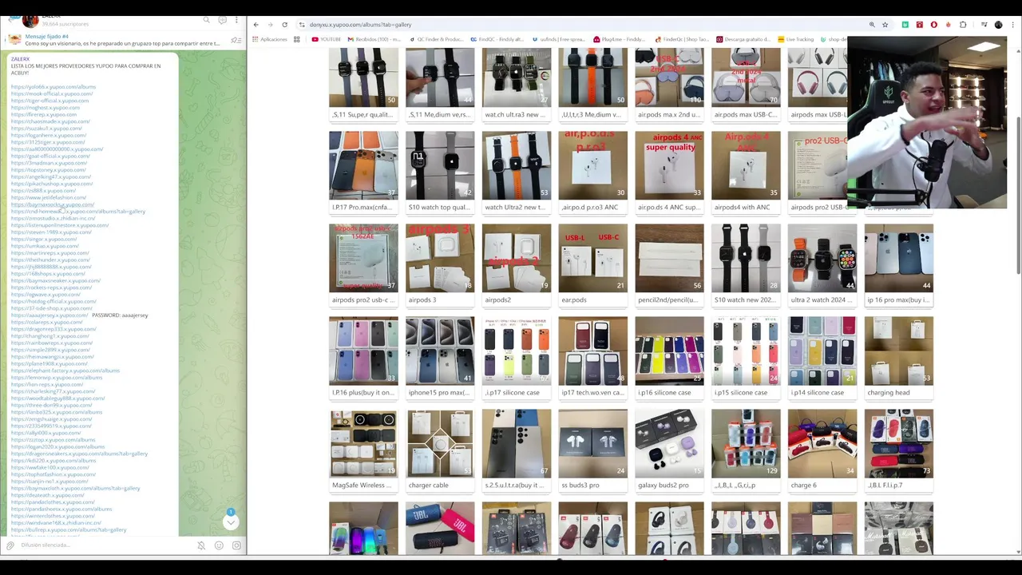Open iphone15 pro max album
1022x575 pixels.
coord(439,357)
